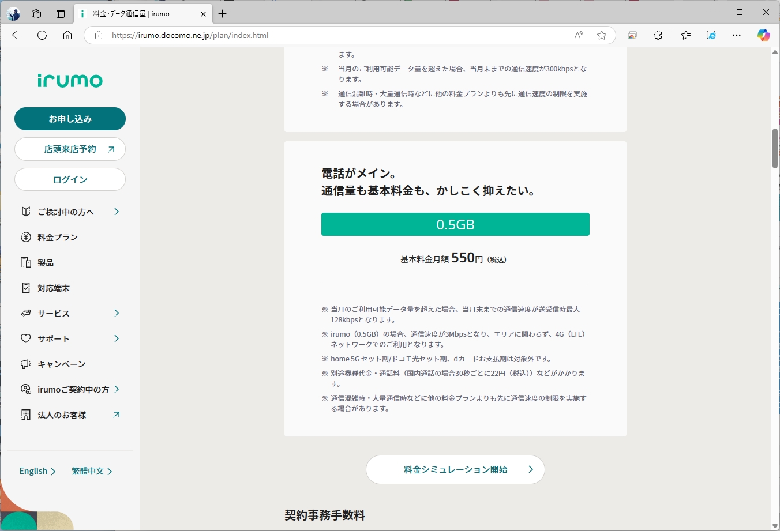This screenshot has width=780, height=531.
Task: Open Edge Settings and more menu
Action: pyautogui.click(x=737, y=35)
